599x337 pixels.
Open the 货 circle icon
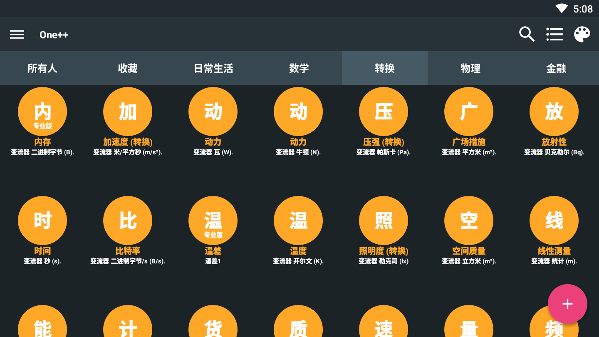click(x=213, y=321)
